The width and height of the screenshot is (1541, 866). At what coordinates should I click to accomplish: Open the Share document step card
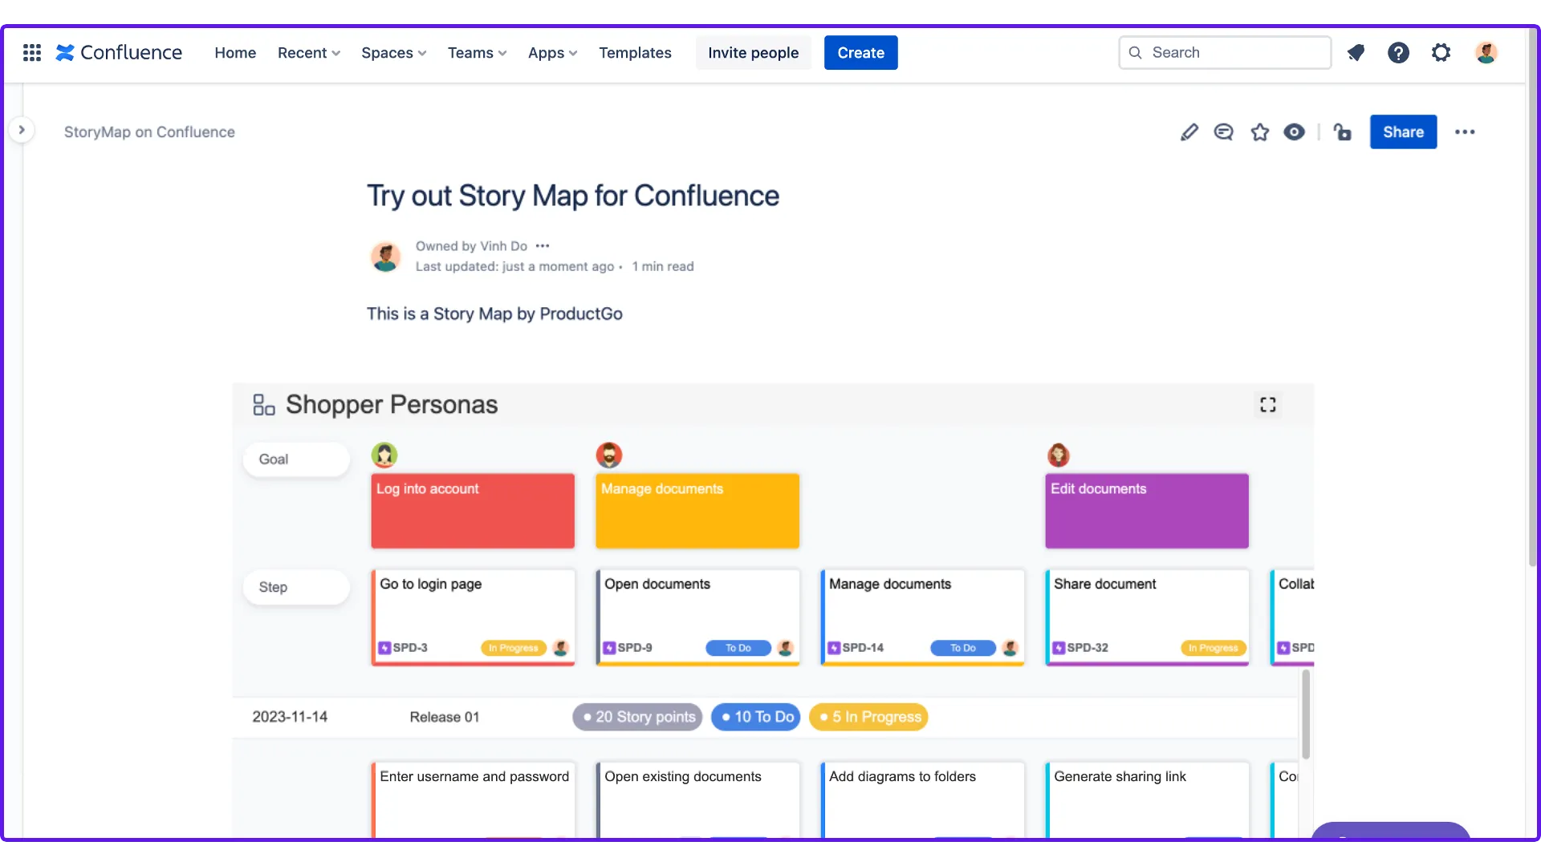click(x=1147, y=617)
